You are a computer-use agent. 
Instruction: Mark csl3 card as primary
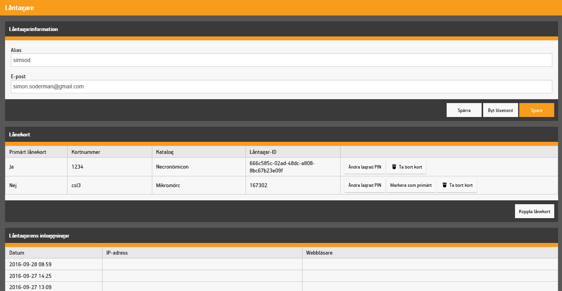point(411,185)
